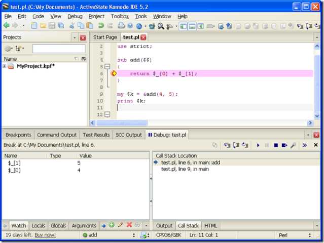Image resolution: width=324 pixels, height=243 pixels.
Task: Open debug inspect wrench icon
Action: tap(293, 145)
